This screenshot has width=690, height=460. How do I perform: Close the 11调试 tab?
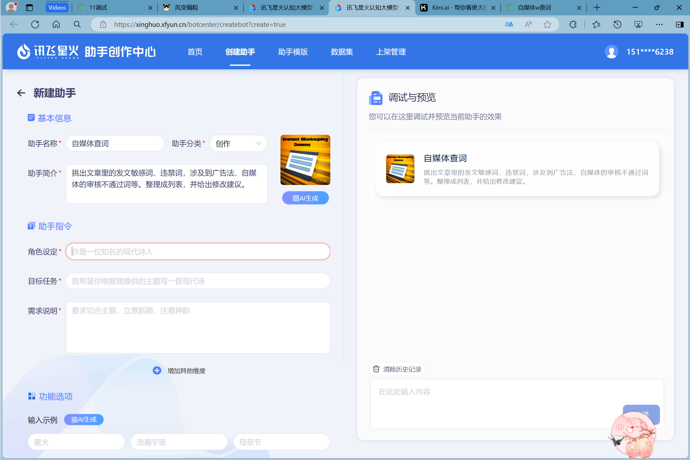(x=150, y=8)
